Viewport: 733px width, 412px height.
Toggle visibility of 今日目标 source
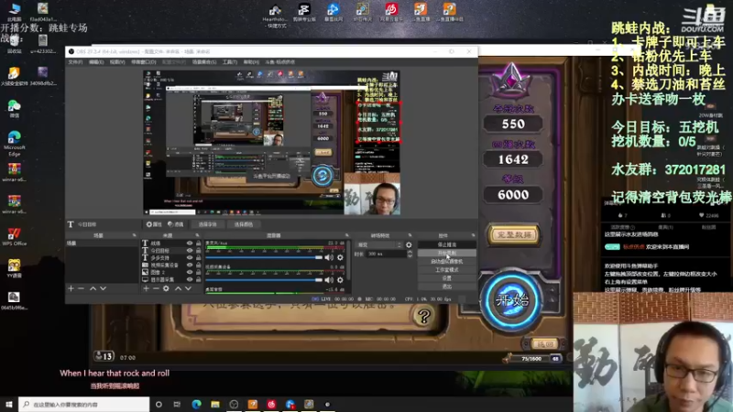190,250
